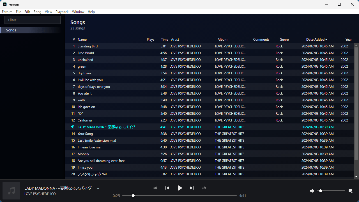The height and width of the screenshot is (202, 359).
Task: Select the song I mean love me
Action: click(x=210, y=147)
